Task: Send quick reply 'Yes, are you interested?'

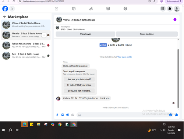Action: (79, 79)
